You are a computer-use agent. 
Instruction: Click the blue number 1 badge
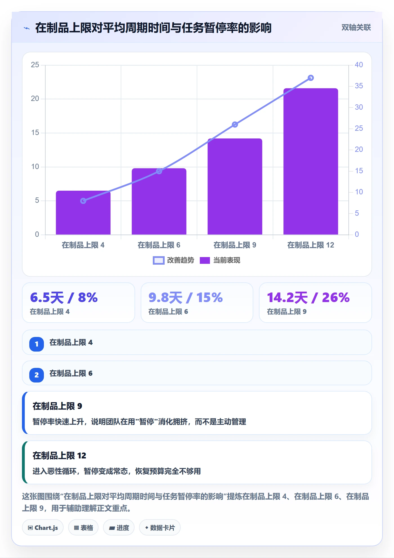point(37,344)
